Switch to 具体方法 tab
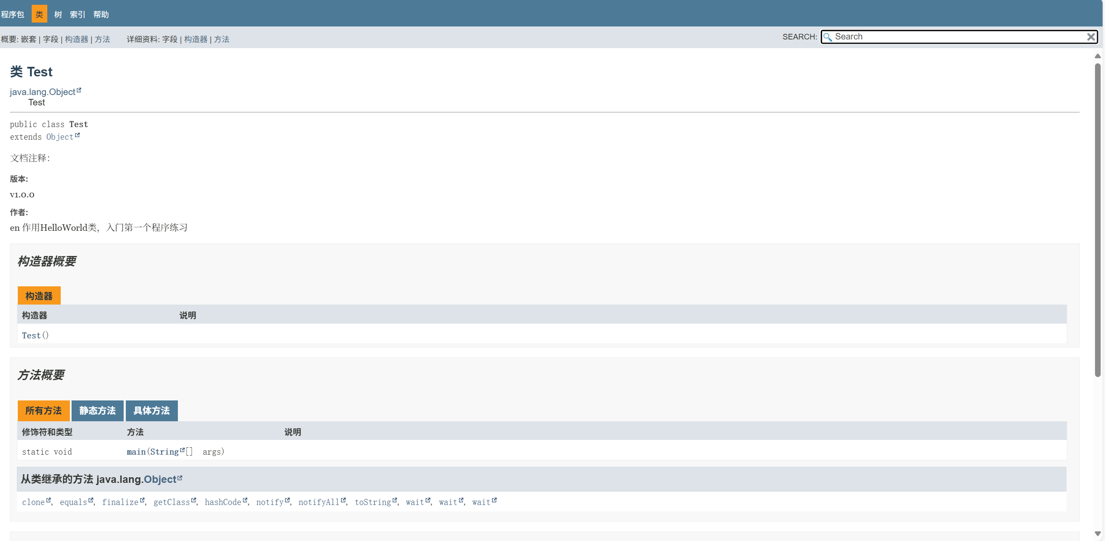This screenshot has height=541, width=1105. coord(151,410)
